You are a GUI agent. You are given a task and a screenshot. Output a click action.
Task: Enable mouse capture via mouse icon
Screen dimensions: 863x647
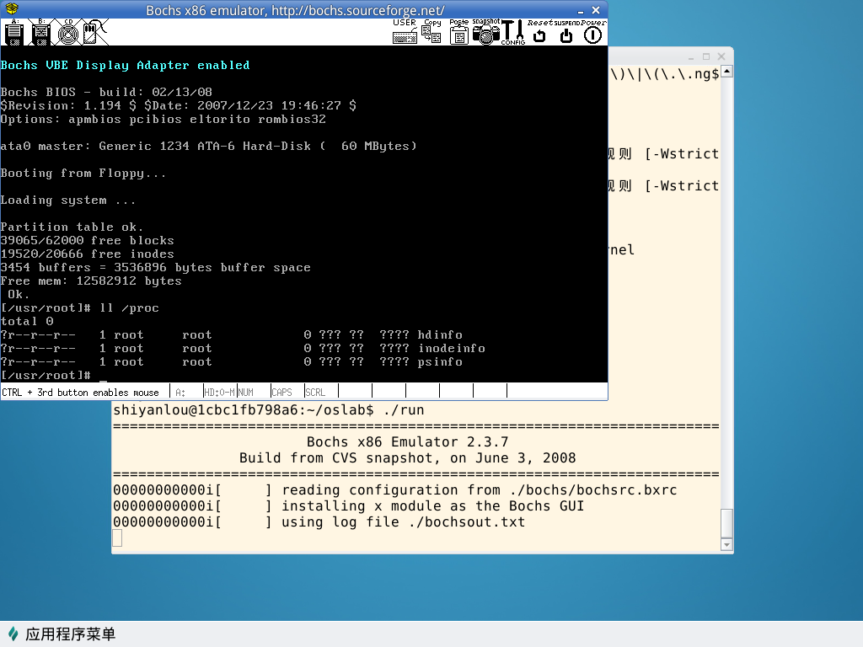click(94, 32)
